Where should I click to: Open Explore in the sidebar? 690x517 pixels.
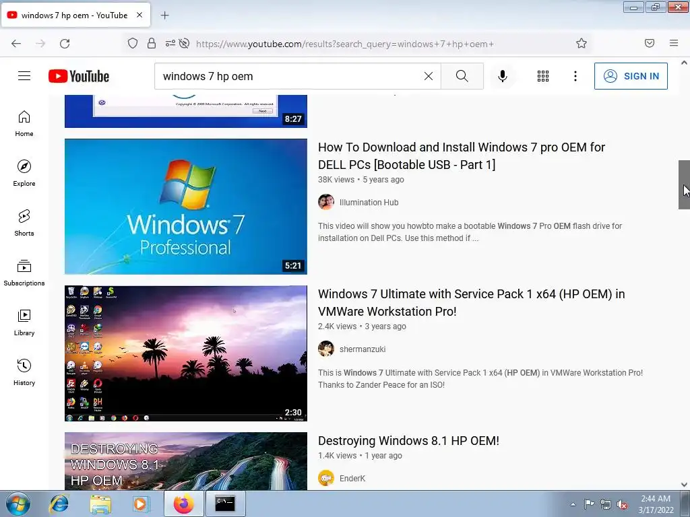[24, 173]
